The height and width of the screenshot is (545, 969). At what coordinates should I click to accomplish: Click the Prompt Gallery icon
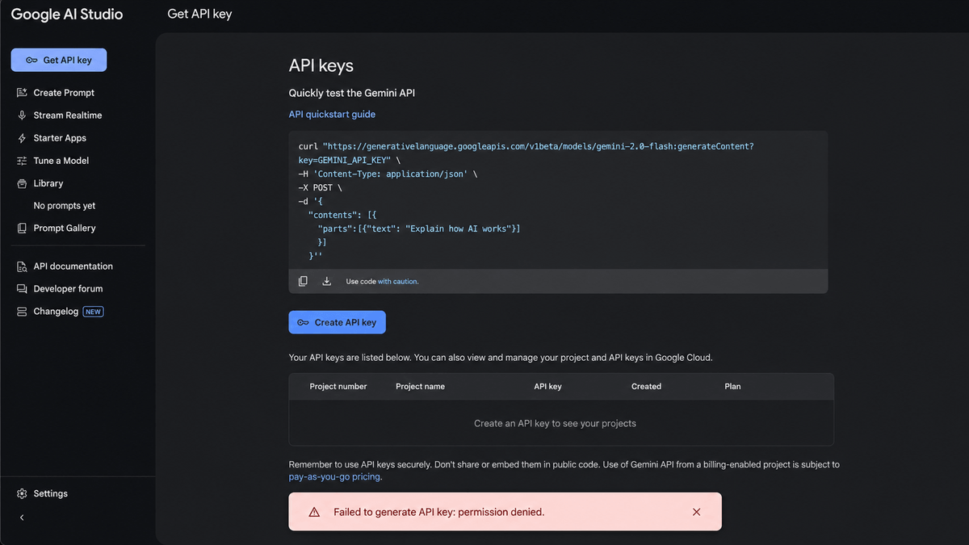pyautogui.click(x=22, y=228)
